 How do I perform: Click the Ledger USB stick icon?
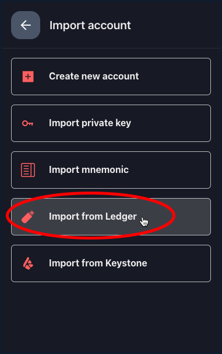(28, 217)
